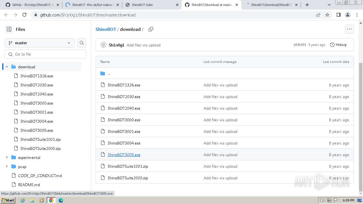
Task: Click the Sh1n0g1 avatar image
Action: [104, 45]
